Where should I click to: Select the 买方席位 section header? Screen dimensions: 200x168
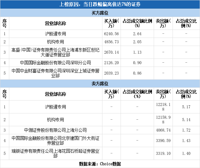click(100, 13)
